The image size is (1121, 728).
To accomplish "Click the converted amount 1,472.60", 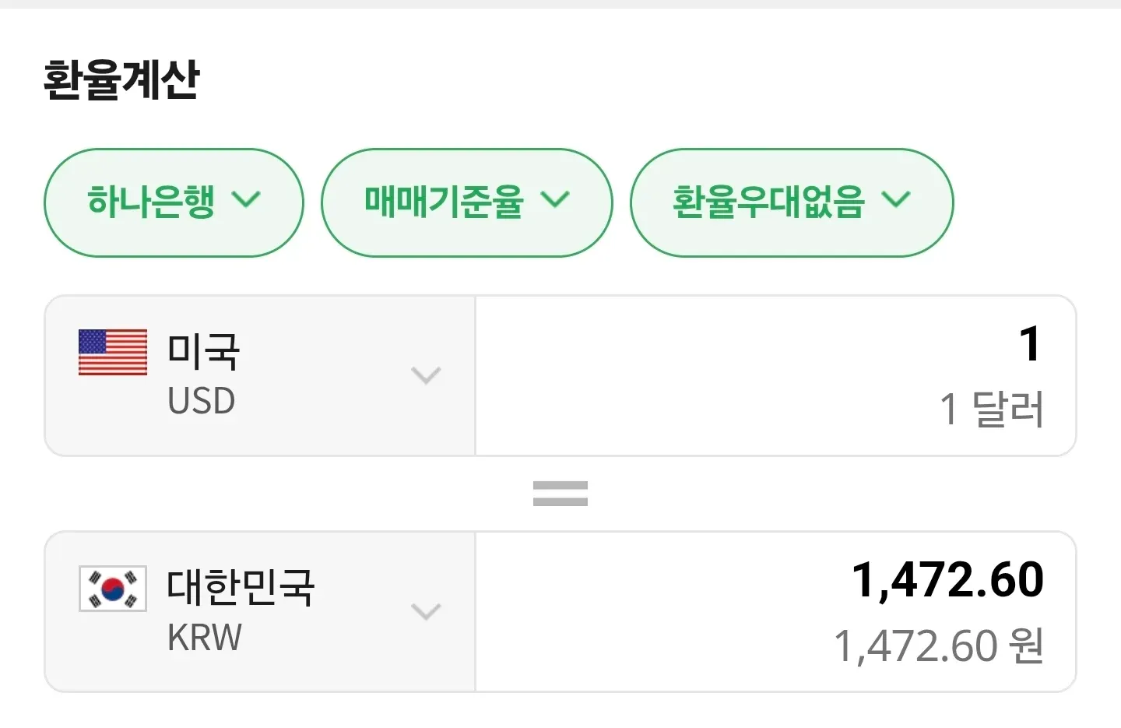I will (x=948, y=578).
